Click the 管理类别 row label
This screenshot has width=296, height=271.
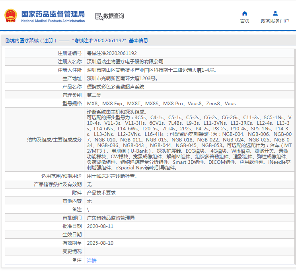[72, 95]
